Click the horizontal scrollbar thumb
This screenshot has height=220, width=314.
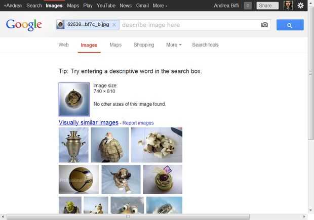point(128,216)
